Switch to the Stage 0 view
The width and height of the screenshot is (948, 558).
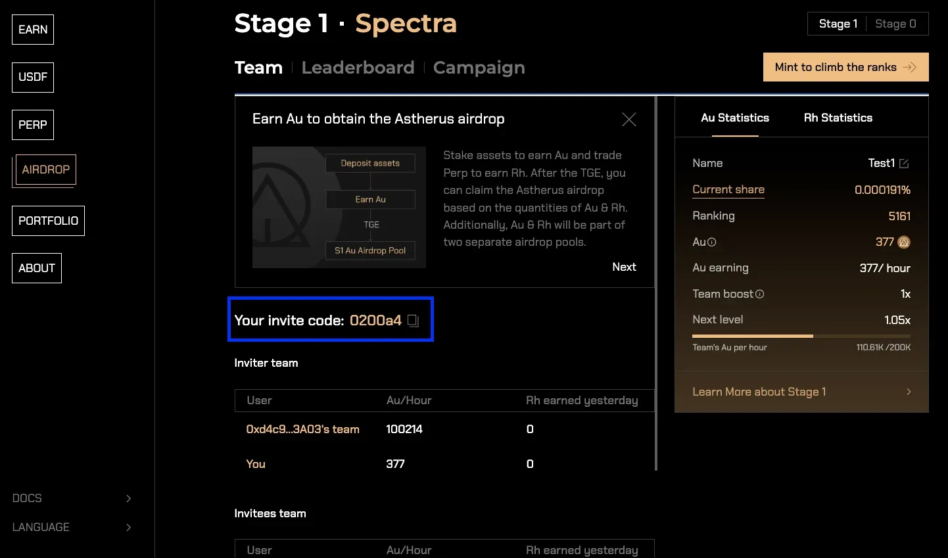(x=896, y=23)
